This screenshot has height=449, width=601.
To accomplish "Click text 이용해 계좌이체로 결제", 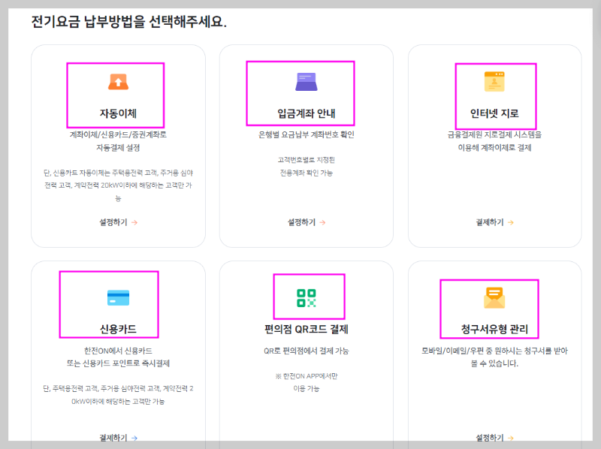I will (494, 147).
